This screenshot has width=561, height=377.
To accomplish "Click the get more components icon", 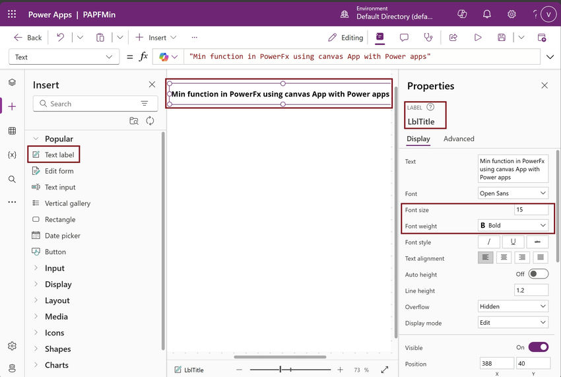I will tap(134, 121).
